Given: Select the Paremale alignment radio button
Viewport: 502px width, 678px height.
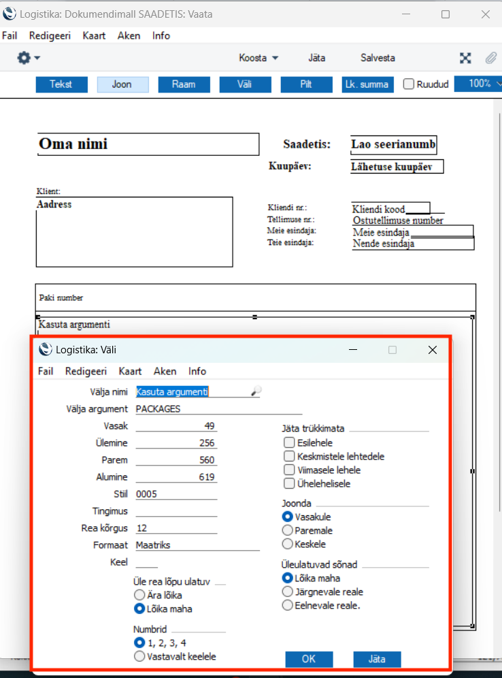Looking at the screenshot, I should [x=287, y=530].
